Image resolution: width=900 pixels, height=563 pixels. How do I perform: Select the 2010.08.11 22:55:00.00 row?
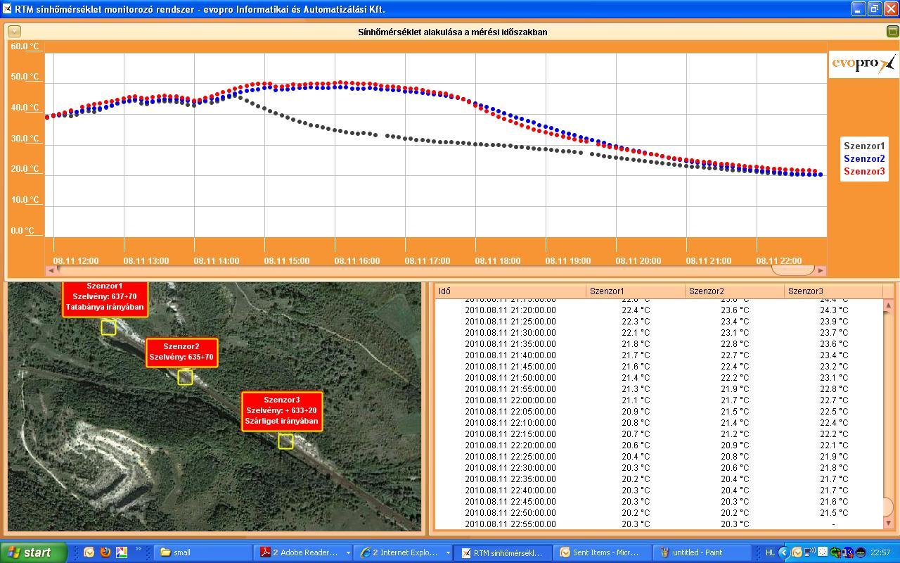pyautogui.click(x=658, y=524)
